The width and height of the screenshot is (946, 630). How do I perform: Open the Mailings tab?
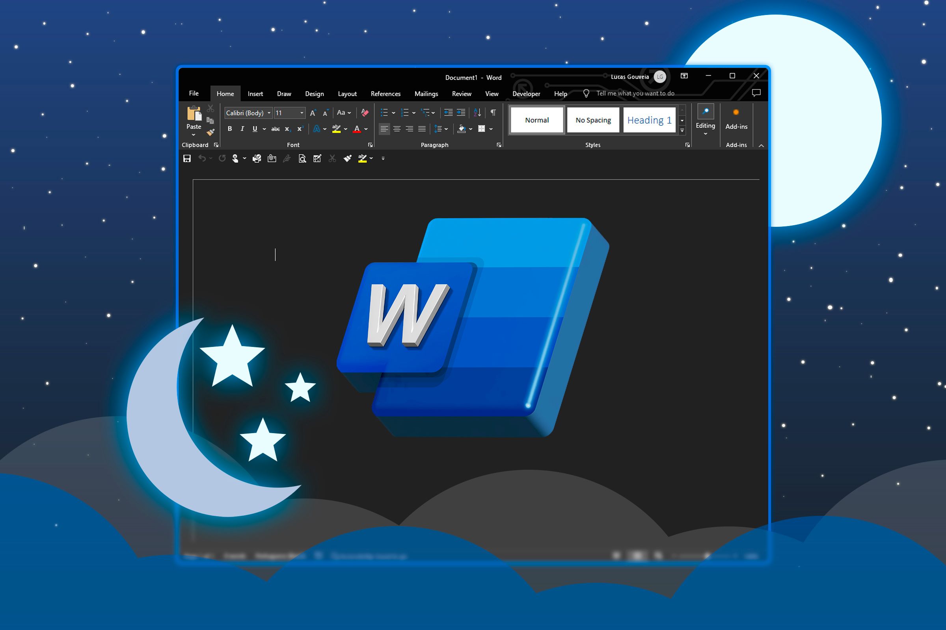tap(426, 94)
